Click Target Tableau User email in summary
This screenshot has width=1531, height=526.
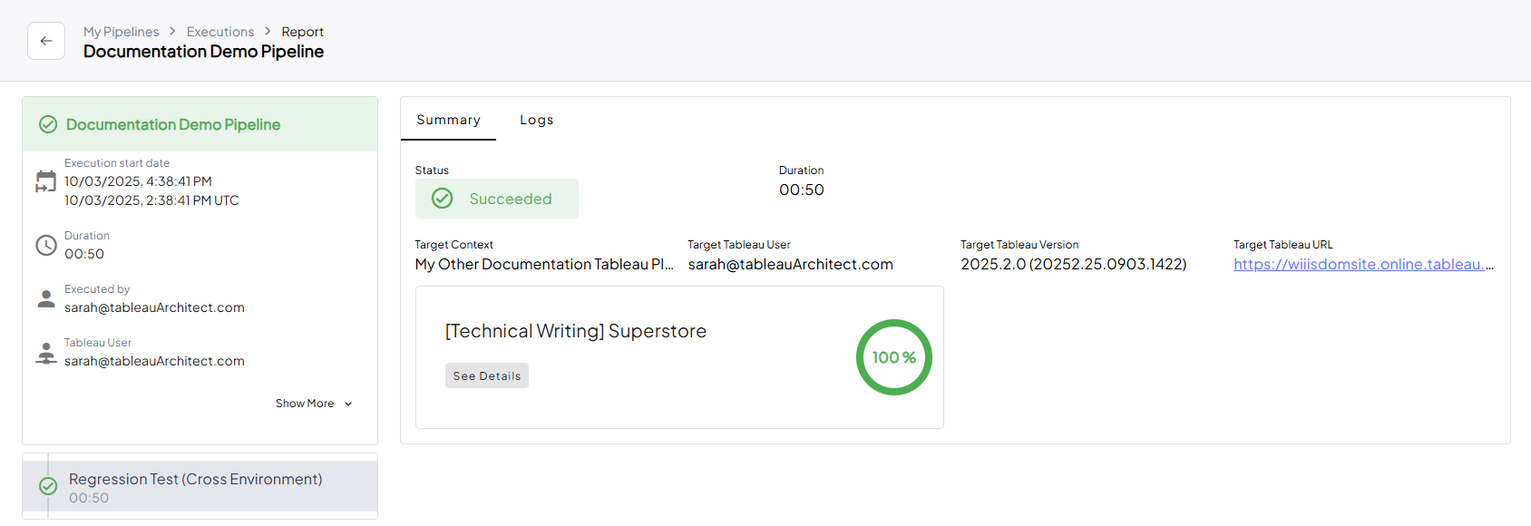click(x=790, y=264)
